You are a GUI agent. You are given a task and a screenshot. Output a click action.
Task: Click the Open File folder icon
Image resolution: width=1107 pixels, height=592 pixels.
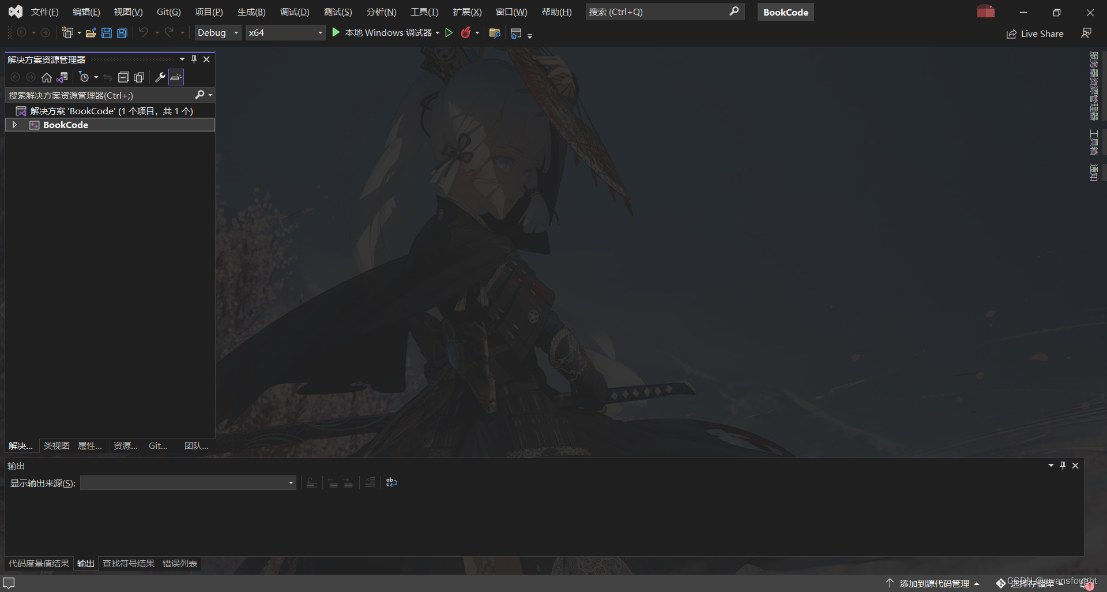[x=91, y=33]
